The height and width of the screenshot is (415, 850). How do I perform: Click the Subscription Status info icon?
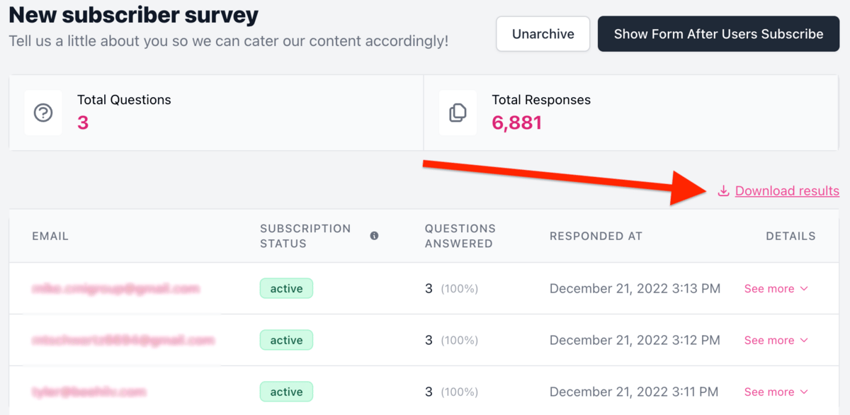374,236
